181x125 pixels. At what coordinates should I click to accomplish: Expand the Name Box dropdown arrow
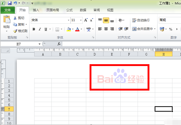click(39, 44)
